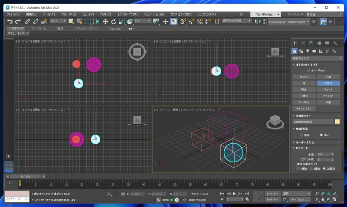Image resolution: width=347 pixels, height=207 pixels.
Task: Click the Bind to Space Warp icon
Action: tap(44, 21)
